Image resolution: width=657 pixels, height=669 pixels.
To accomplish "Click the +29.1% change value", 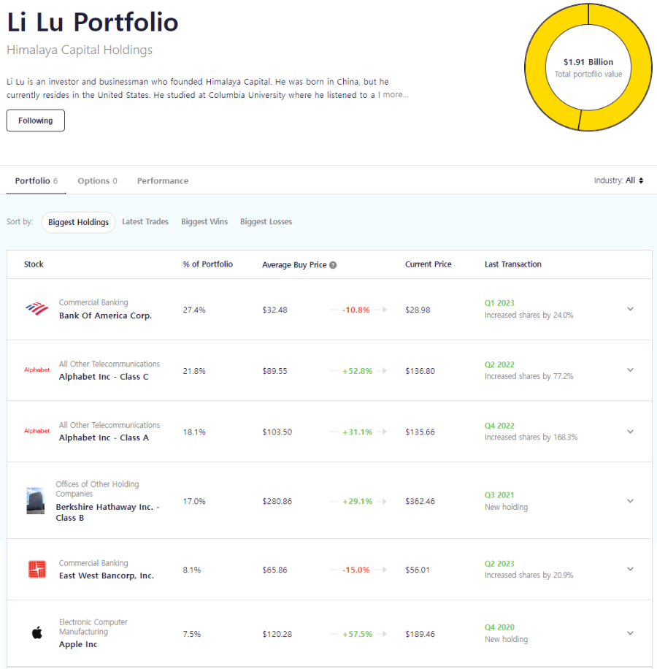I will (357, 501).
